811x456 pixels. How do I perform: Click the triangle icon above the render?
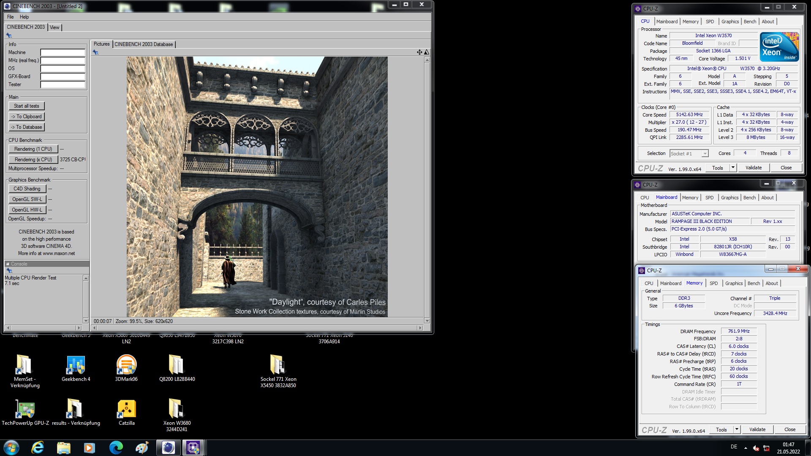[x=427, y=52]
